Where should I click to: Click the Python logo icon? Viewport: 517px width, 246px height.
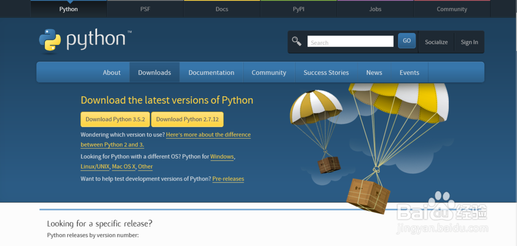[50, 41]
